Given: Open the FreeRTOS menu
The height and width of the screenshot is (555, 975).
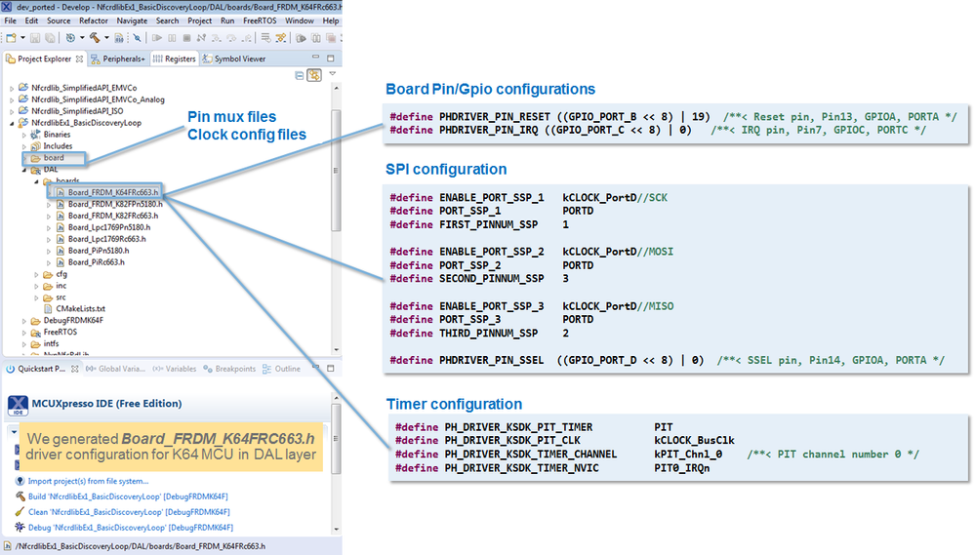Looking at the screenshot, I should 260,20.
